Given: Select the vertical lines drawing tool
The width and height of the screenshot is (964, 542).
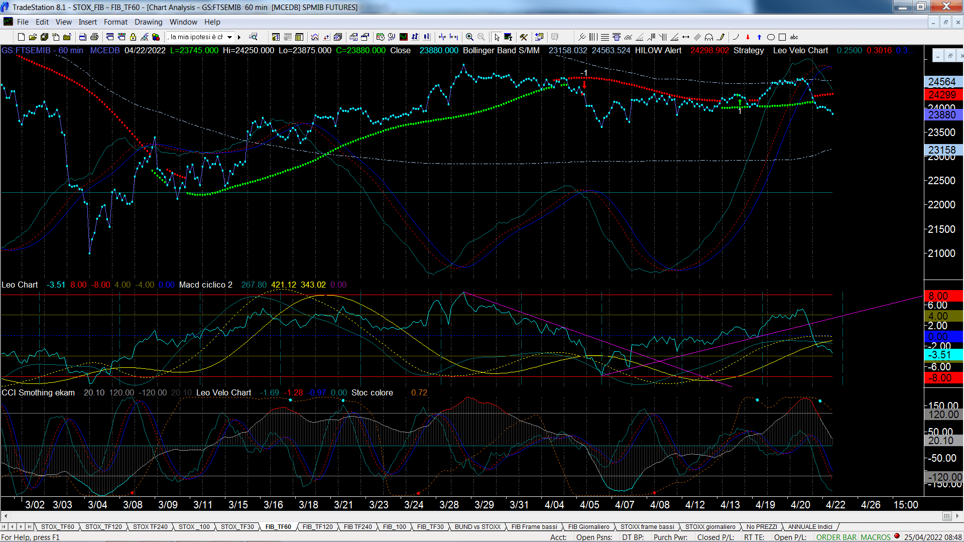Looking at the screenshot, I should [x=593, y=37].
